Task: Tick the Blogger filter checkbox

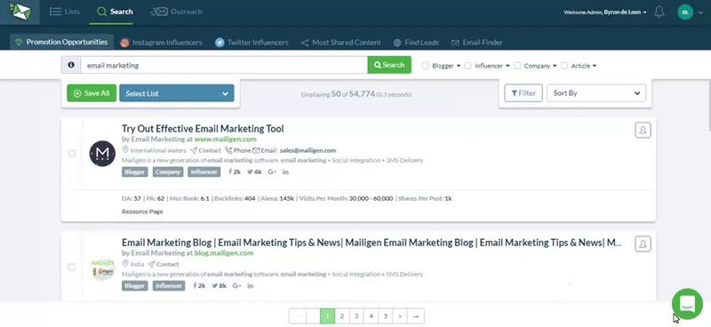Action: click(x=425, y=66)
